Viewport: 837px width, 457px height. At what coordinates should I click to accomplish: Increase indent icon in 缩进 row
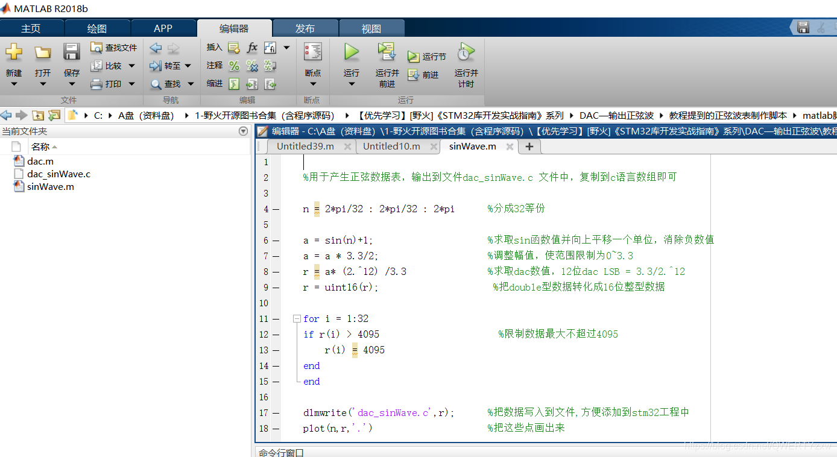pyautogui.click(x=252, y=84)
